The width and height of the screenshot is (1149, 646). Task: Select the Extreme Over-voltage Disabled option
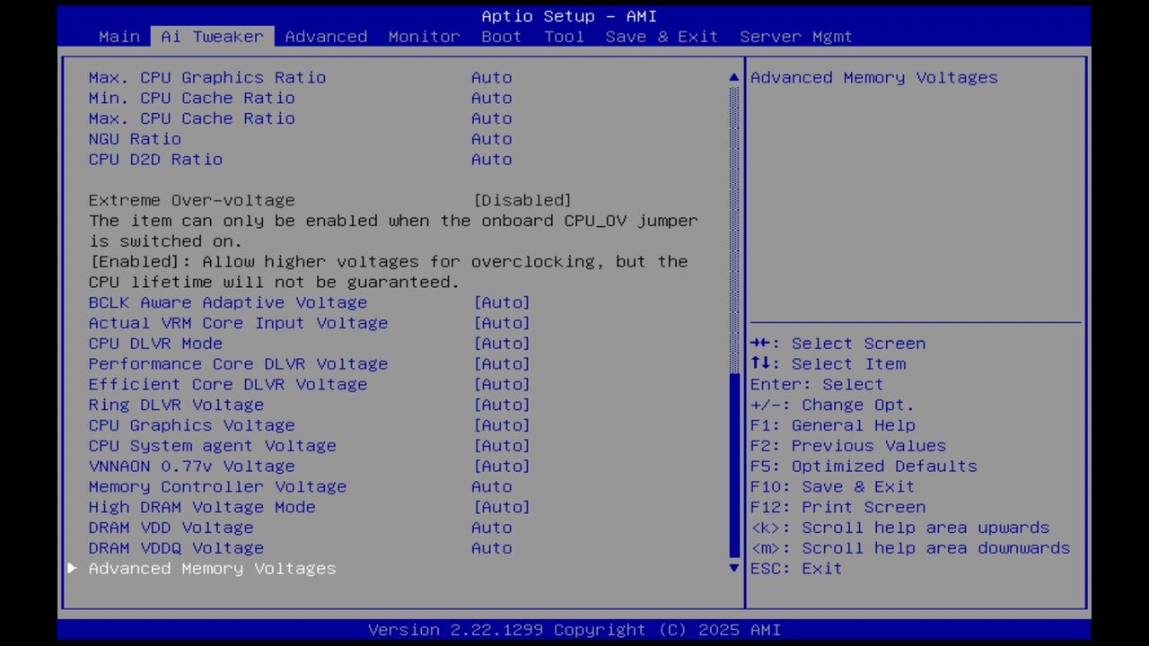(x=522, y=200)
